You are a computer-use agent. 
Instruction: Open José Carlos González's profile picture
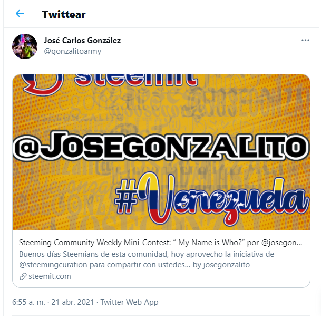[x=25, y=46]
